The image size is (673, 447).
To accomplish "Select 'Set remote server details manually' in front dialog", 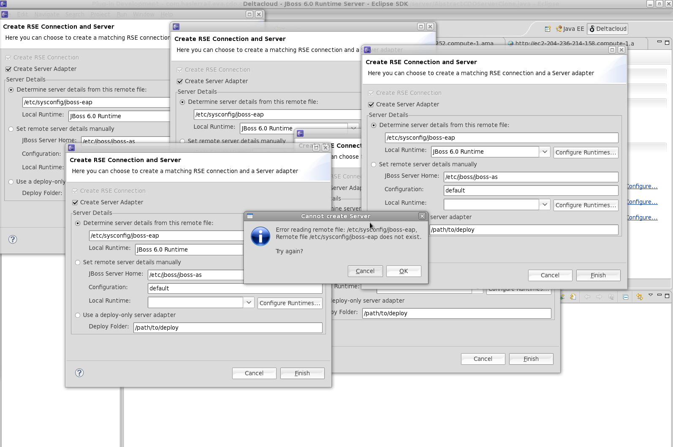I will [x=78, y=263].
